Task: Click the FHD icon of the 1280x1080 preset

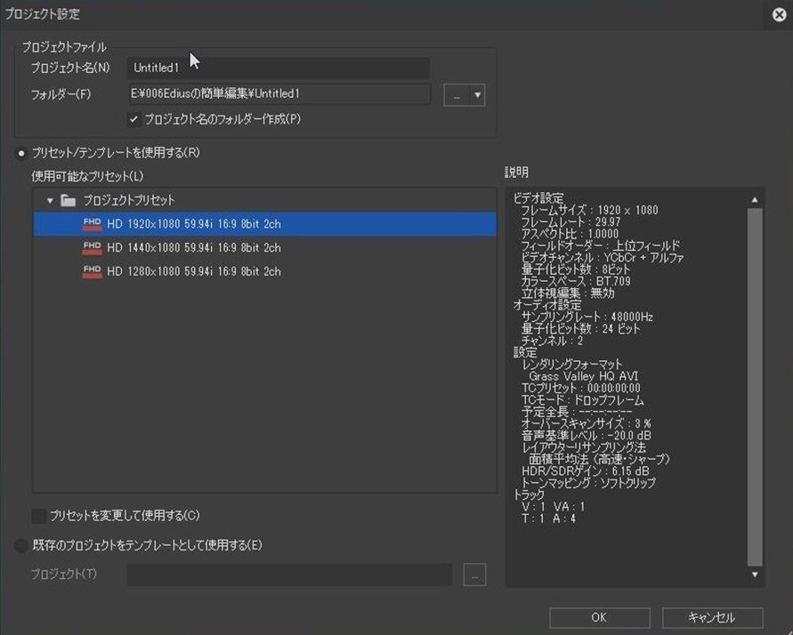Action: coord(92,271)
